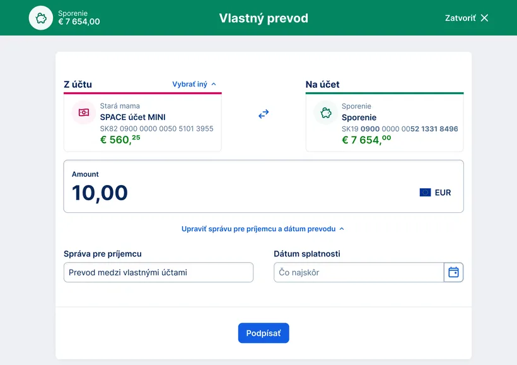Select the Z účtu section header

76,84
